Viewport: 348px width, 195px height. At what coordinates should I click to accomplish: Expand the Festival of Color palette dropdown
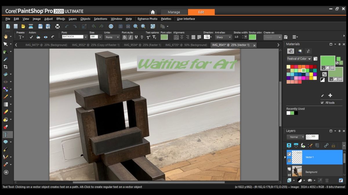point(310,59)
